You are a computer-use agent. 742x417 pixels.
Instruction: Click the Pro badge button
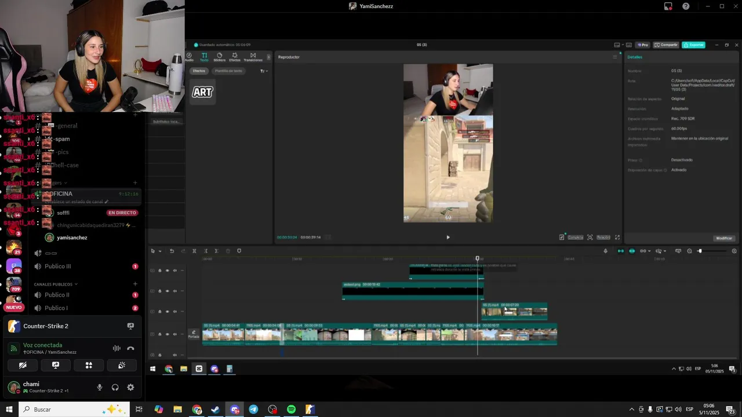[642, 45]
